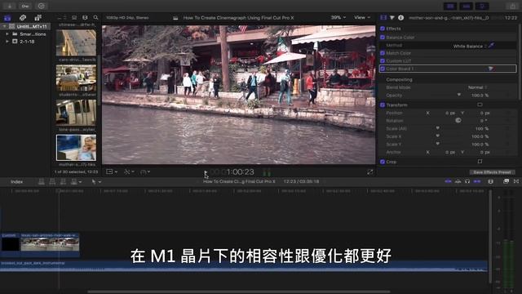This screenshot has height=294, width=522.
Task: Open the viewer zoom percentage dropdown
Action: click(338, 17)
